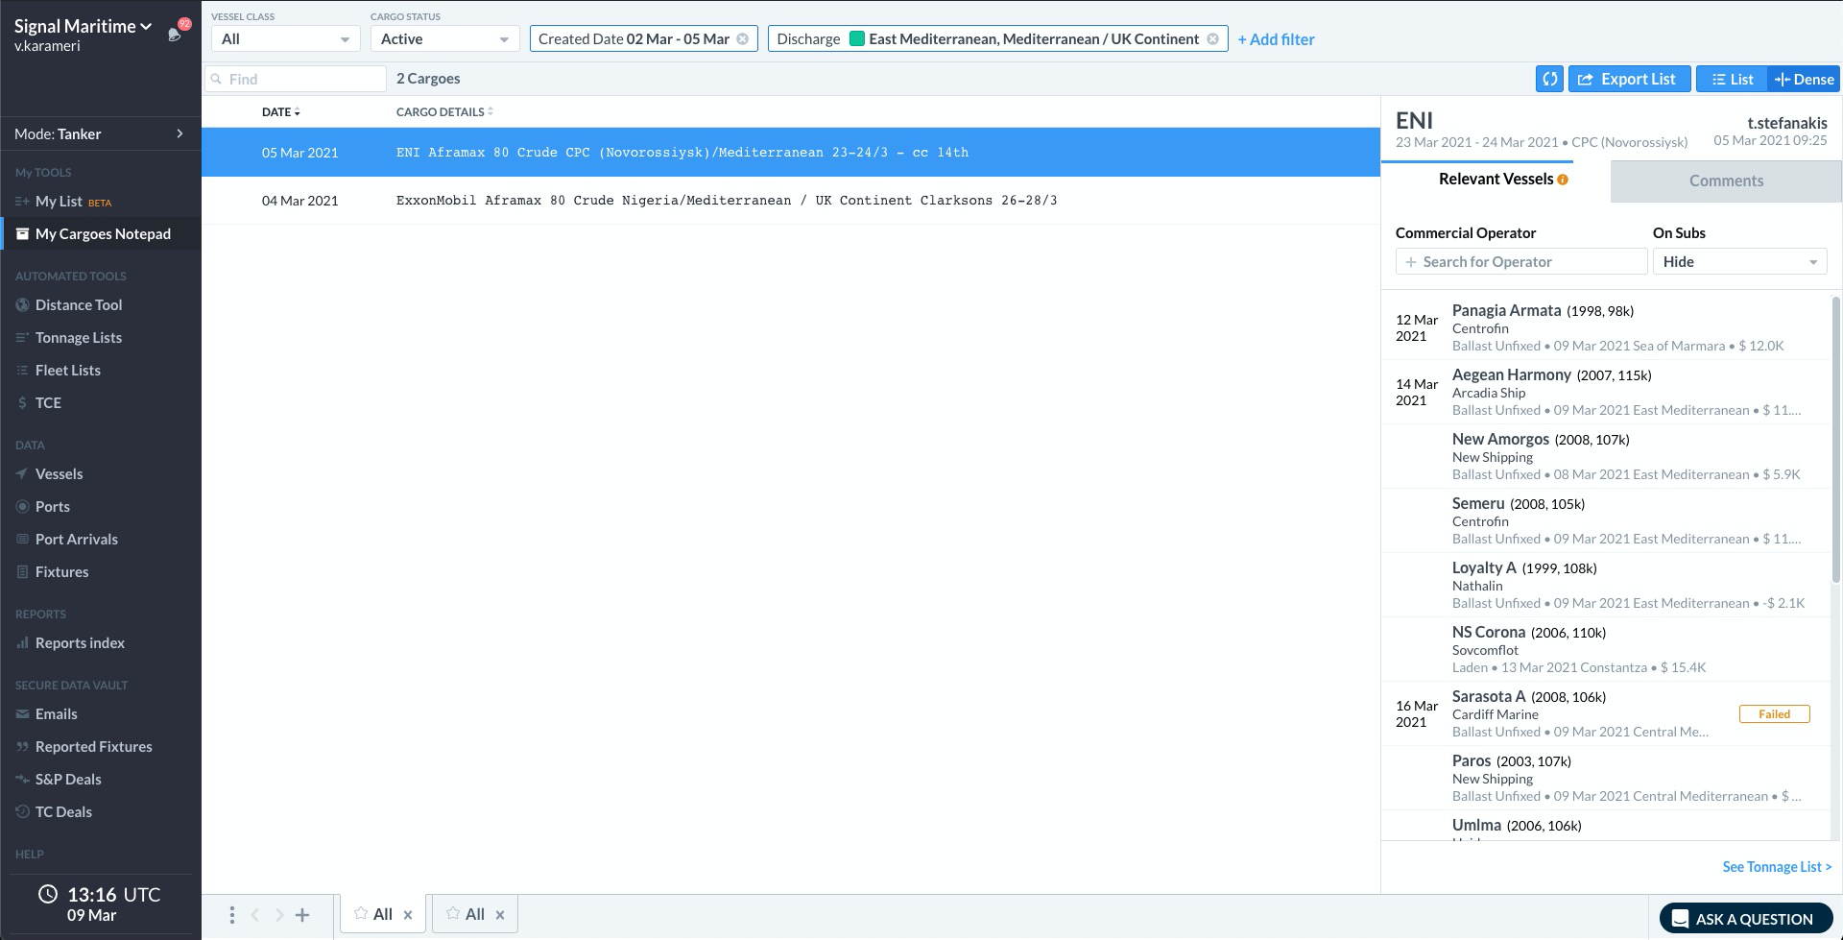Click the Find search field
This screenshot has height=940, width=1843.
[296, 79]
